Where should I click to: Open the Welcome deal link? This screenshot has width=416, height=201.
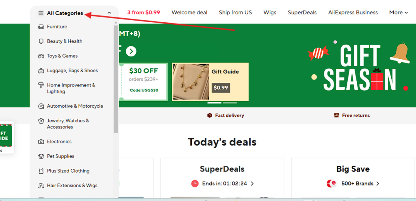[189, 13]
